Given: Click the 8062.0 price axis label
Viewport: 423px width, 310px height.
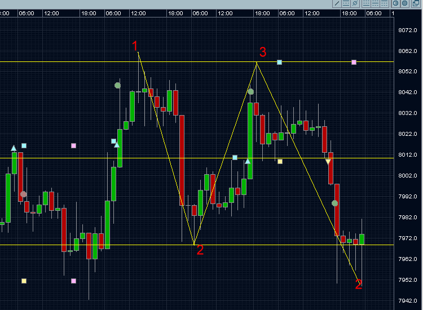Looking at the screenshot, I should coord(408,51).
